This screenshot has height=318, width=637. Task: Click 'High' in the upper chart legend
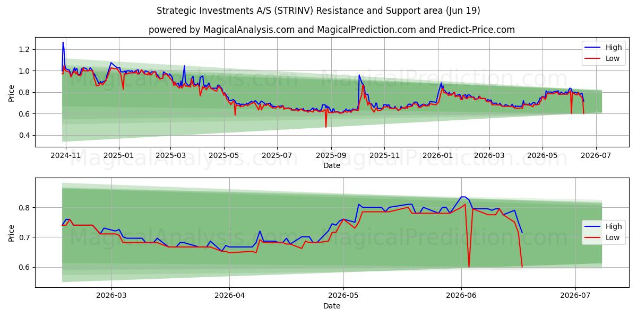click(x=614, y=47)
